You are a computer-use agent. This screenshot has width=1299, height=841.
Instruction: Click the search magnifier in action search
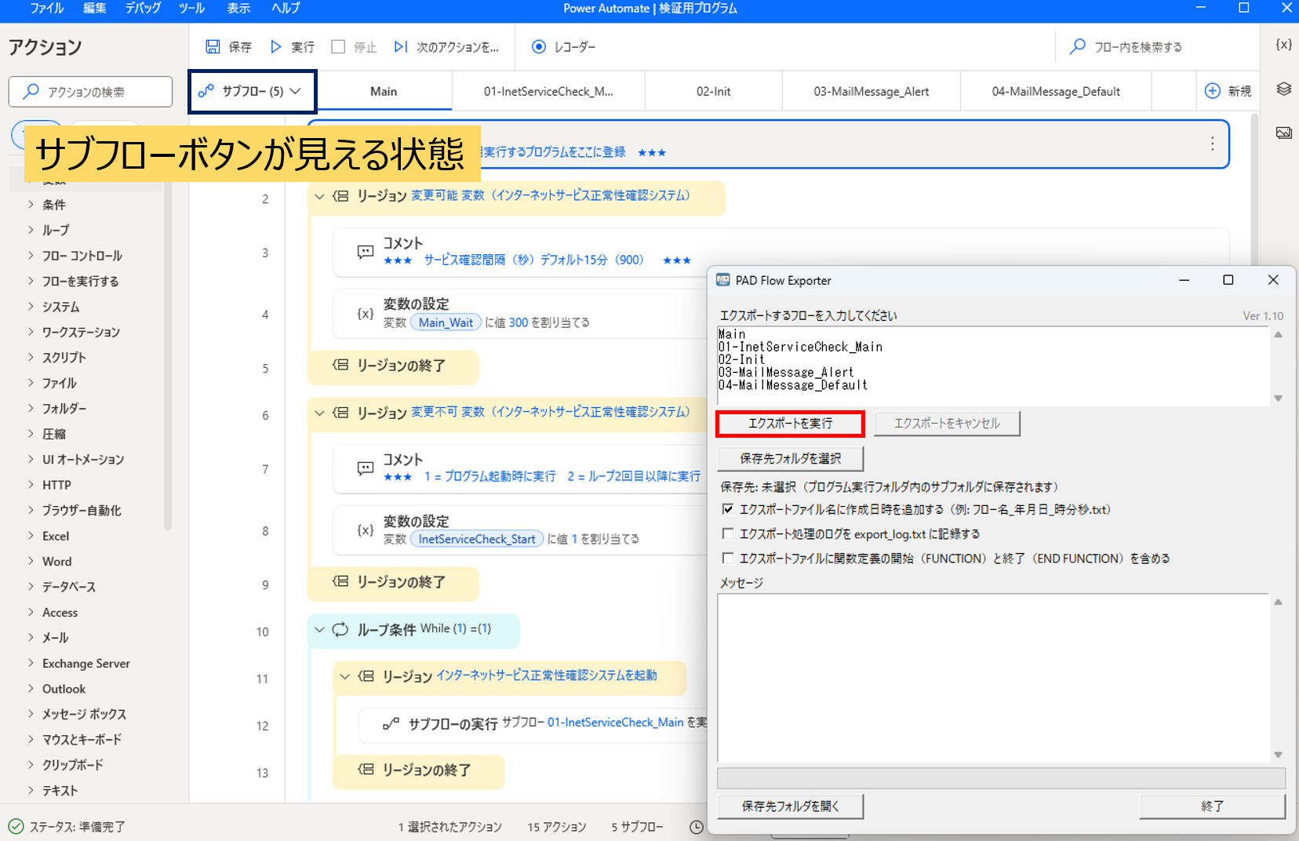click(x=31, y=92)
